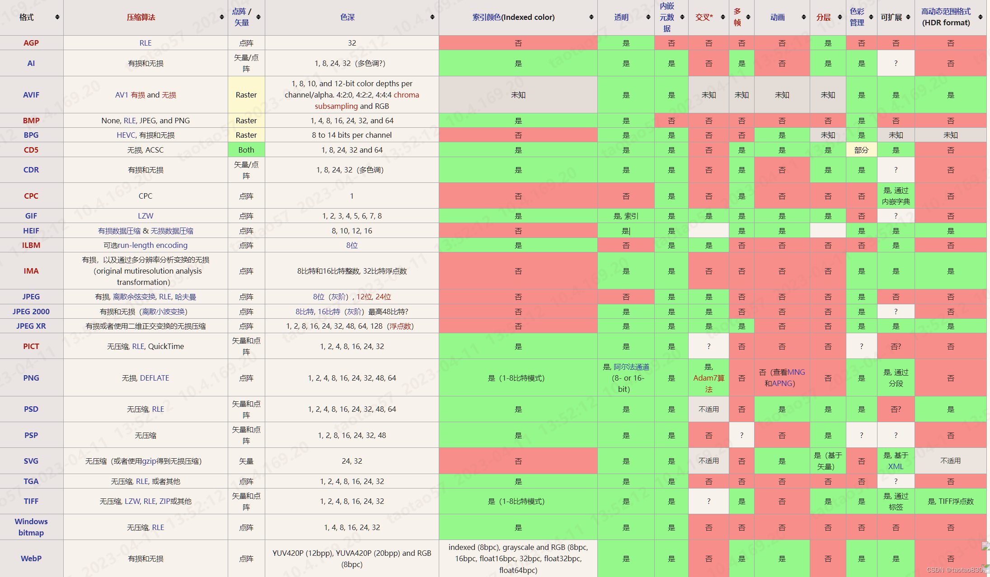Click sort arrows in 格式 column header

[x=57, y=17]
